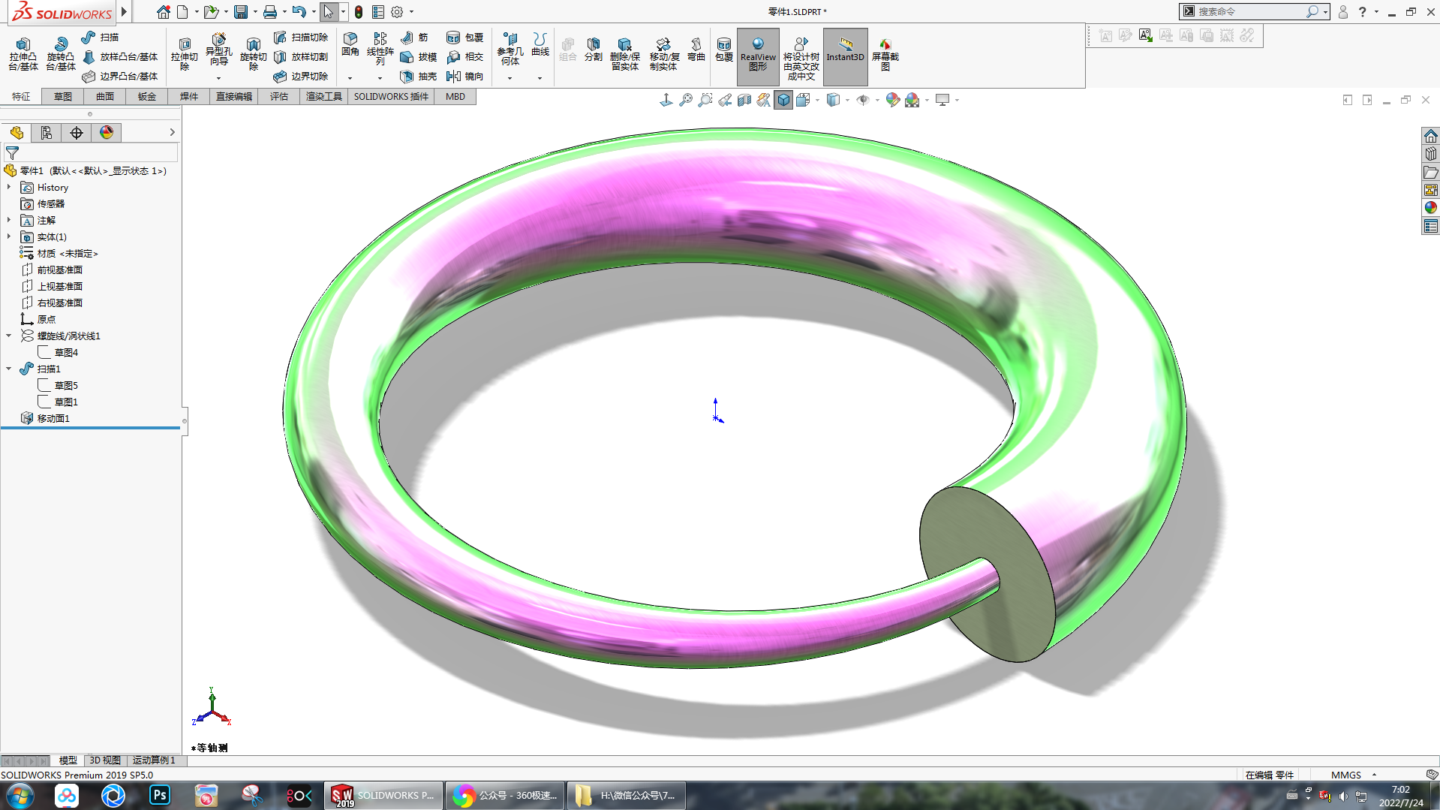This screenshot has width=1440, height=810.
Task: Choose the Intersect tool (相交)
Action: [464, 57]
